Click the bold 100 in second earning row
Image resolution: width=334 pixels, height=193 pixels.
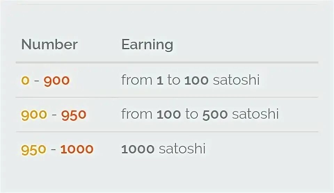coord(169,115)
